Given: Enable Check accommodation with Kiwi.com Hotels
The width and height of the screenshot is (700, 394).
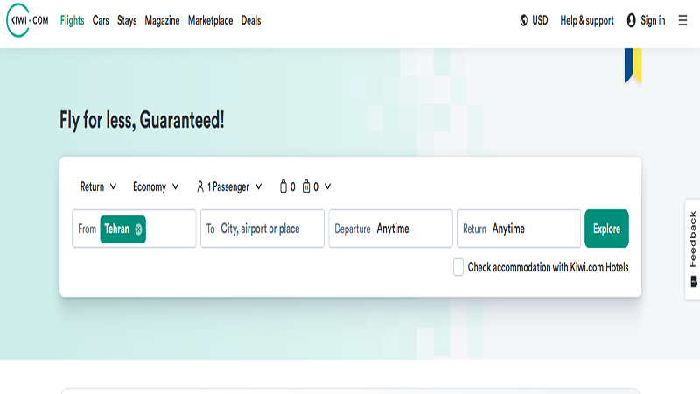Looking at the screenshot, I should click(x=458, y=267).
